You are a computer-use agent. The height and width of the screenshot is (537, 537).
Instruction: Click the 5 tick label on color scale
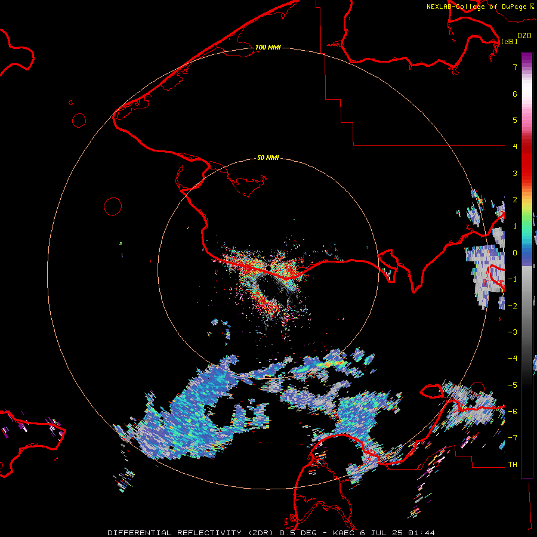pos(515,120)
